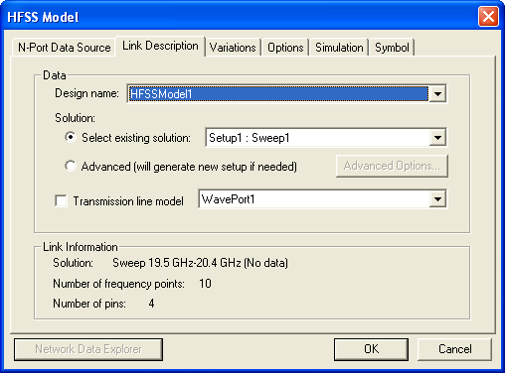Switch to the Simulation tab
Viewport: 505px width, 373px height.
coord(339,48)
